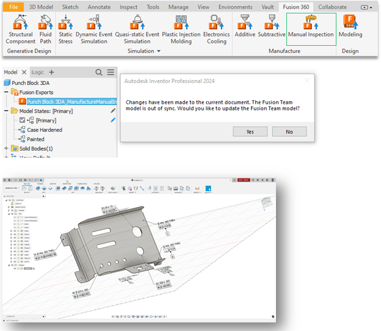The image size is (381, 331).
Task: Open the Environments ribbon tab
Action: coord(235,7)
